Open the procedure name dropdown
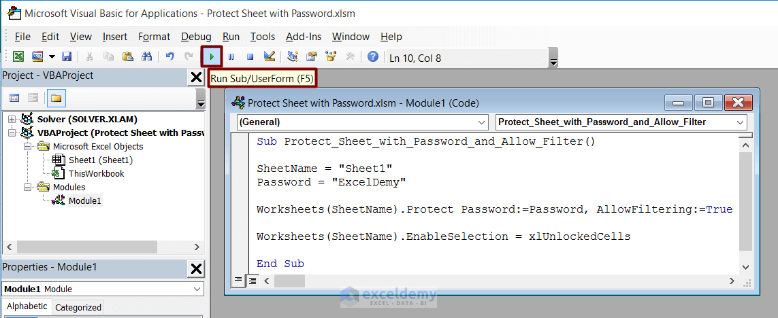Screen dimensions: 778x318 [x=621, y=122]
